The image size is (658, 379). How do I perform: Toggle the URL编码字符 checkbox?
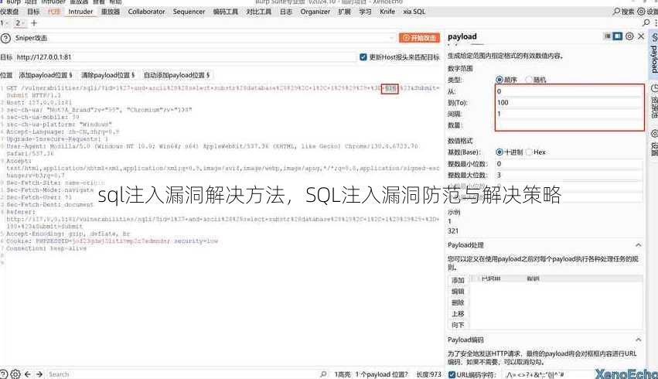pos(452,374)
